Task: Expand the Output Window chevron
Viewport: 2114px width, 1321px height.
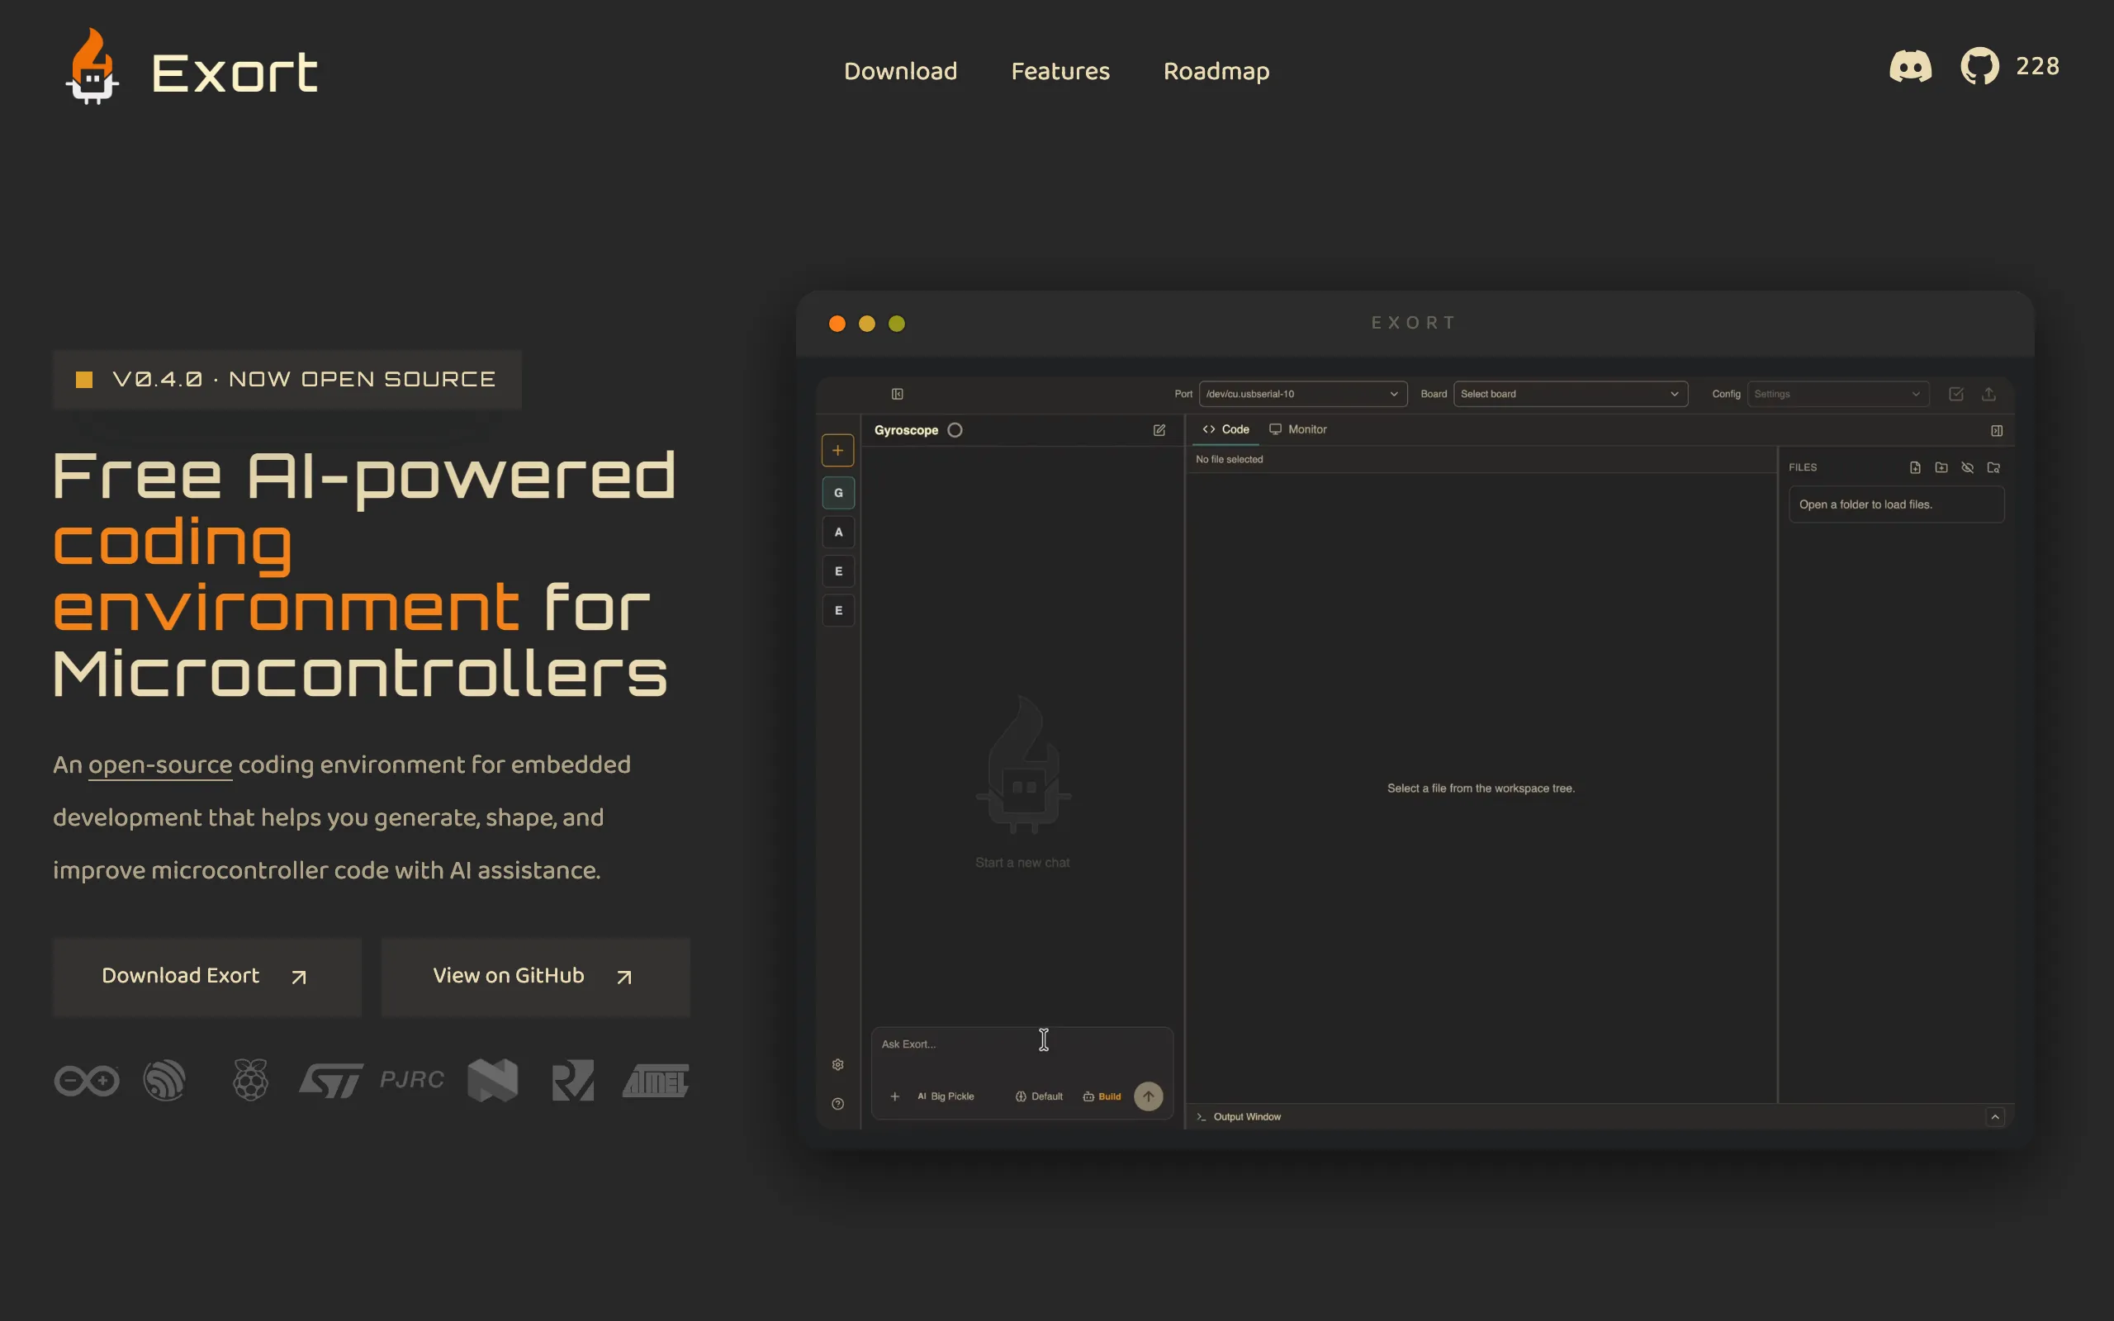Action: pos(1995,1116)
